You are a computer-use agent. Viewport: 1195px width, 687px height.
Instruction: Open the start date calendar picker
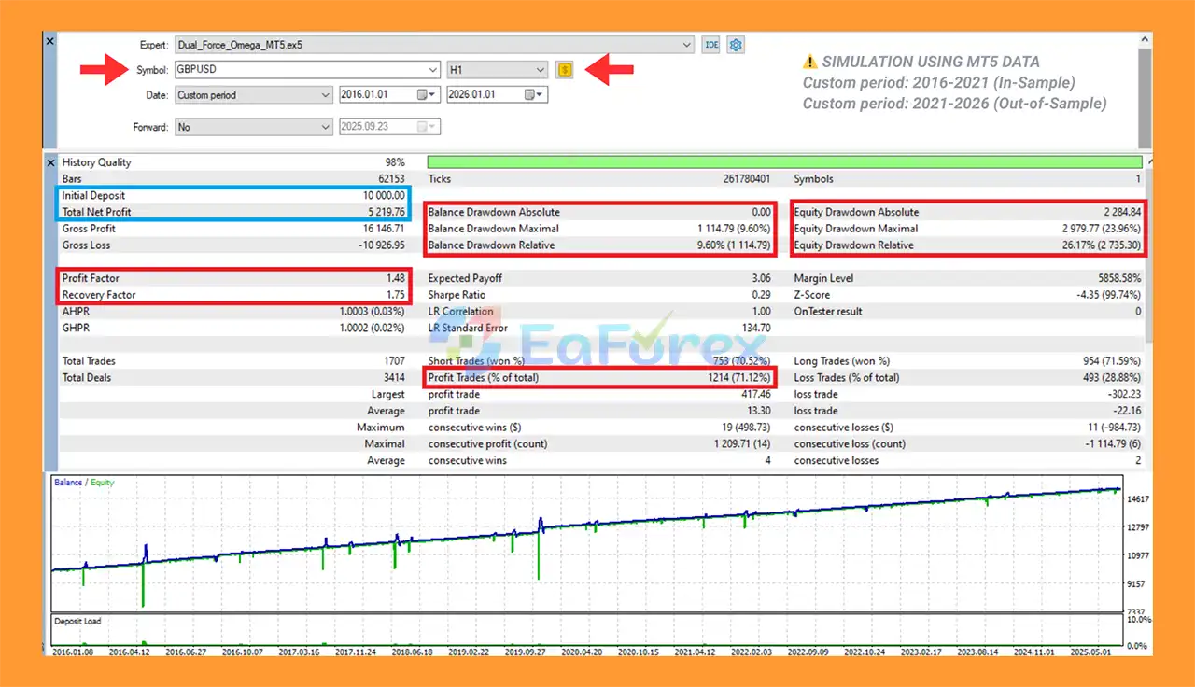point(426,95)
